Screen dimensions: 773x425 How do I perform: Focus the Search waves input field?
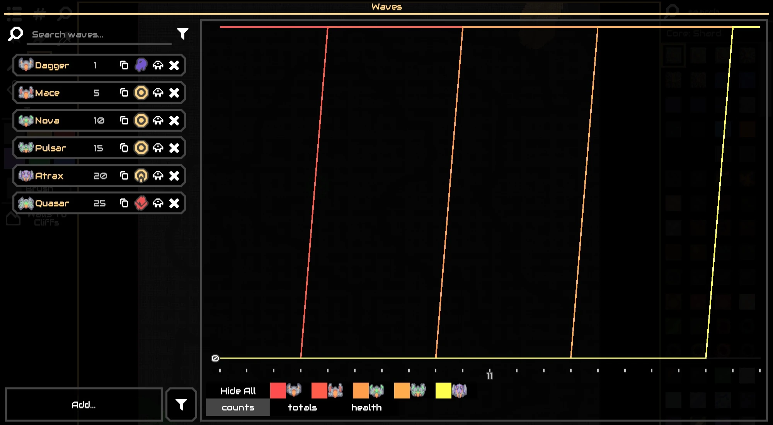[99, 35]
